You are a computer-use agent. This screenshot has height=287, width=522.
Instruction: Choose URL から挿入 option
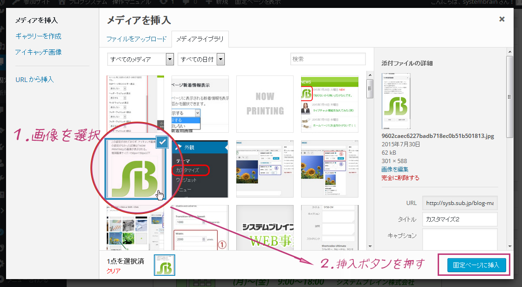34,80
